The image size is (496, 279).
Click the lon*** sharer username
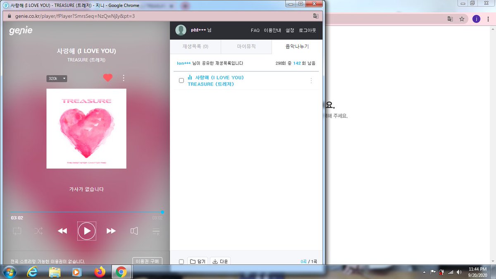[184, 63]
